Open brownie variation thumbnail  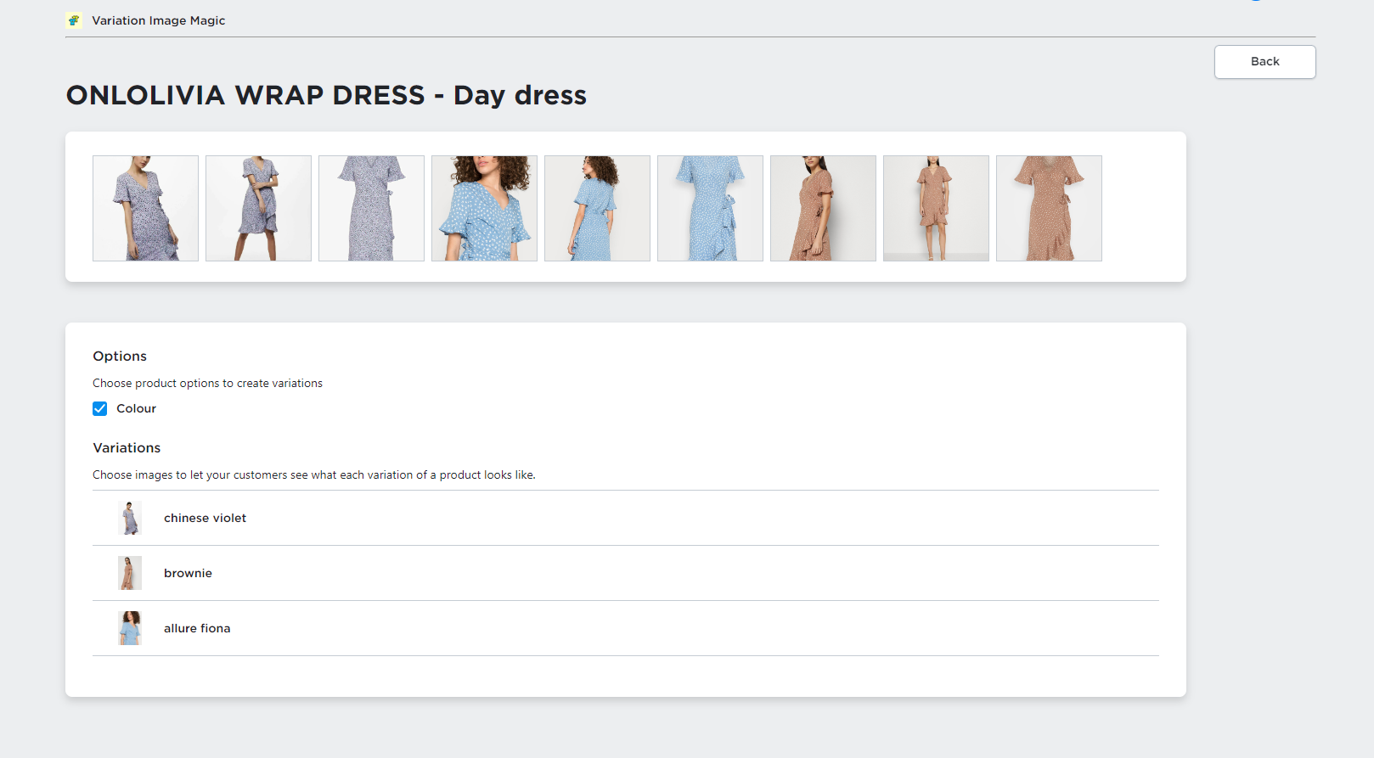[130, 573]
